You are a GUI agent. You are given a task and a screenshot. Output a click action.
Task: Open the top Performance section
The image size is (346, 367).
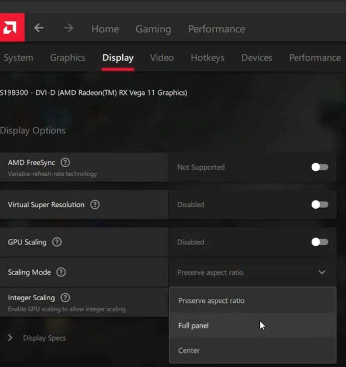[217, 29]
